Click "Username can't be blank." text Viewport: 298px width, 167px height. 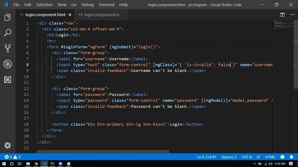[160, 71]
